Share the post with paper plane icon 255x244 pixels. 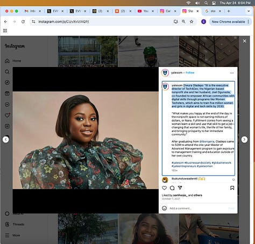(180, 188)
